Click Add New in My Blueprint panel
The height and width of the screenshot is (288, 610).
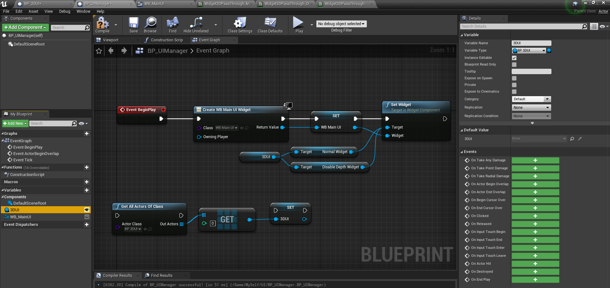[x=15, y=123]
